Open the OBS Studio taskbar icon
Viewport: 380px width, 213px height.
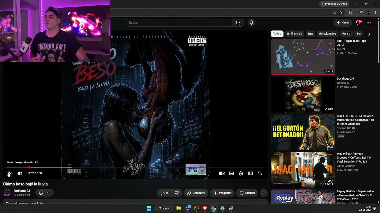coord(196,208)
